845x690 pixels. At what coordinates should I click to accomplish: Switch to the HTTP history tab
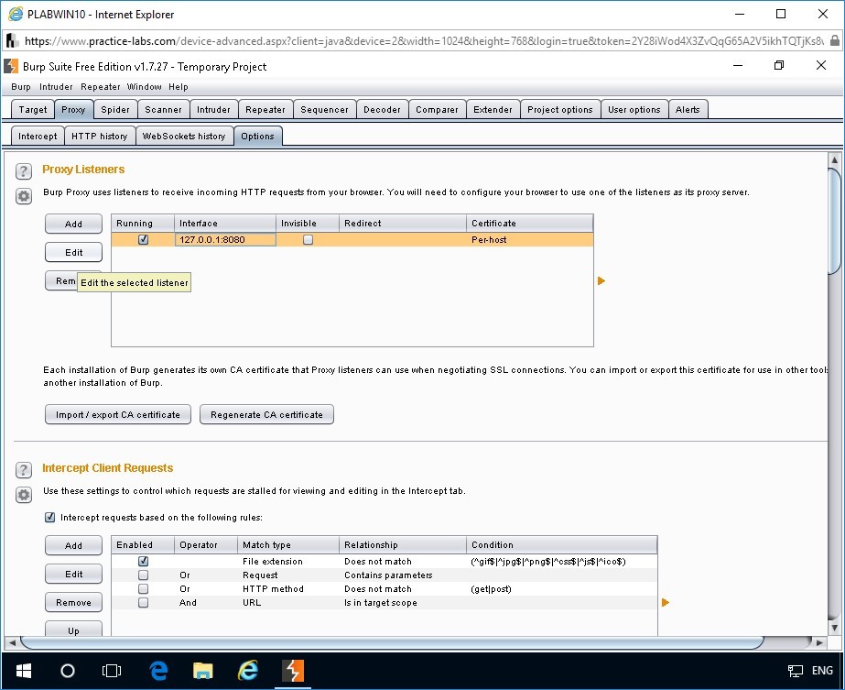click(x=99, y=137)
